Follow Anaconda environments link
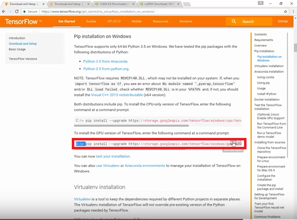 coord(145,166)
